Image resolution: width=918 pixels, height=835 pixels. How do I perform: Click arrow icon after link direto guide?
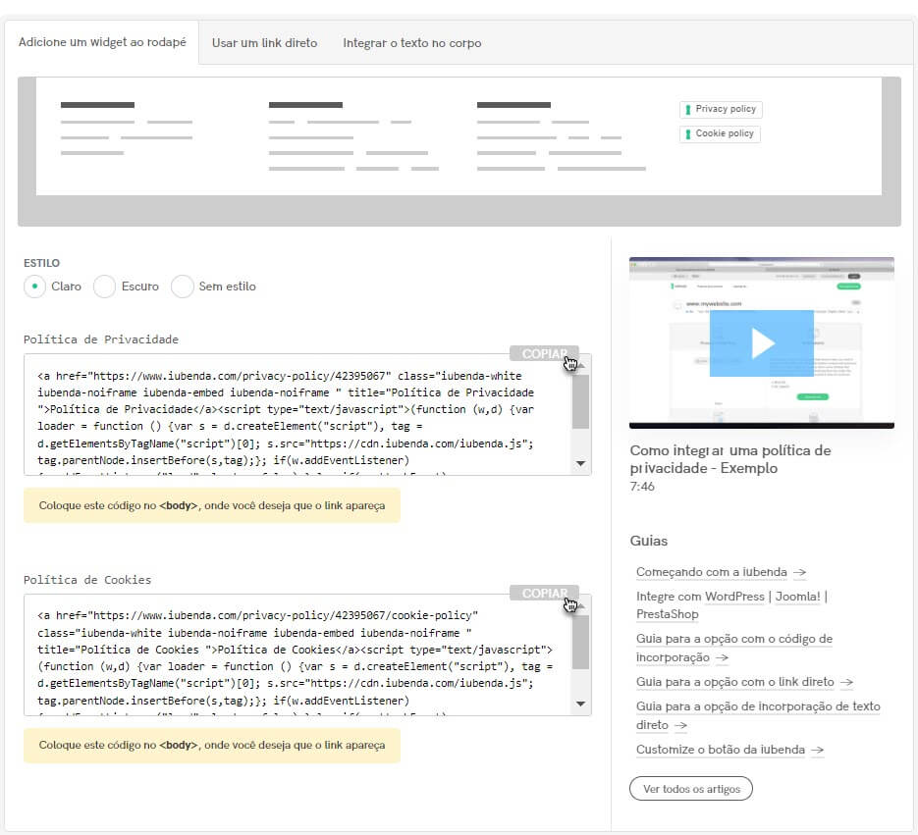pos(846,682)
